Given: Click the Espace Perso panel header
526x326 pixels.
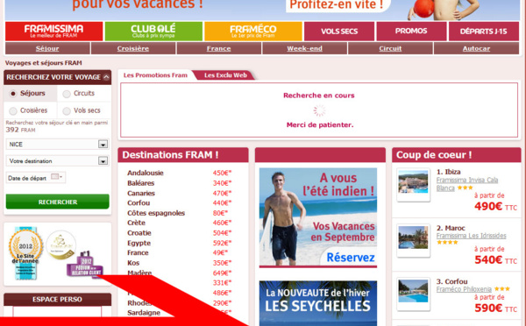Looking at the screenshot, I should click(57, 299).
